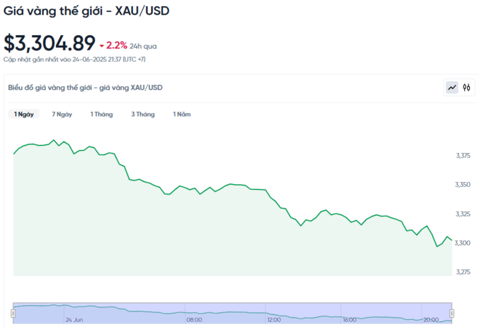This screenshot has height=329, width=479.
Task: Click the 3,300 y-axis label
Action: tap(462, 243)
